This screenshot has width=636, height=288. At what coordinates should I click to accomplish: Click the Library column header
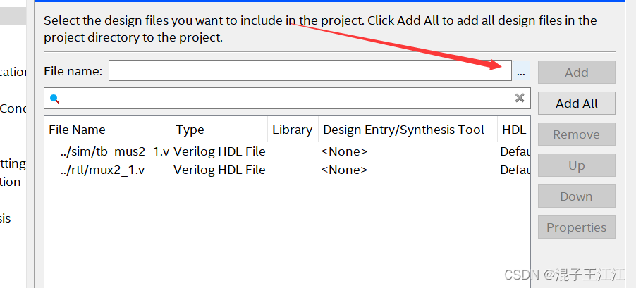[x=292, y=130]
